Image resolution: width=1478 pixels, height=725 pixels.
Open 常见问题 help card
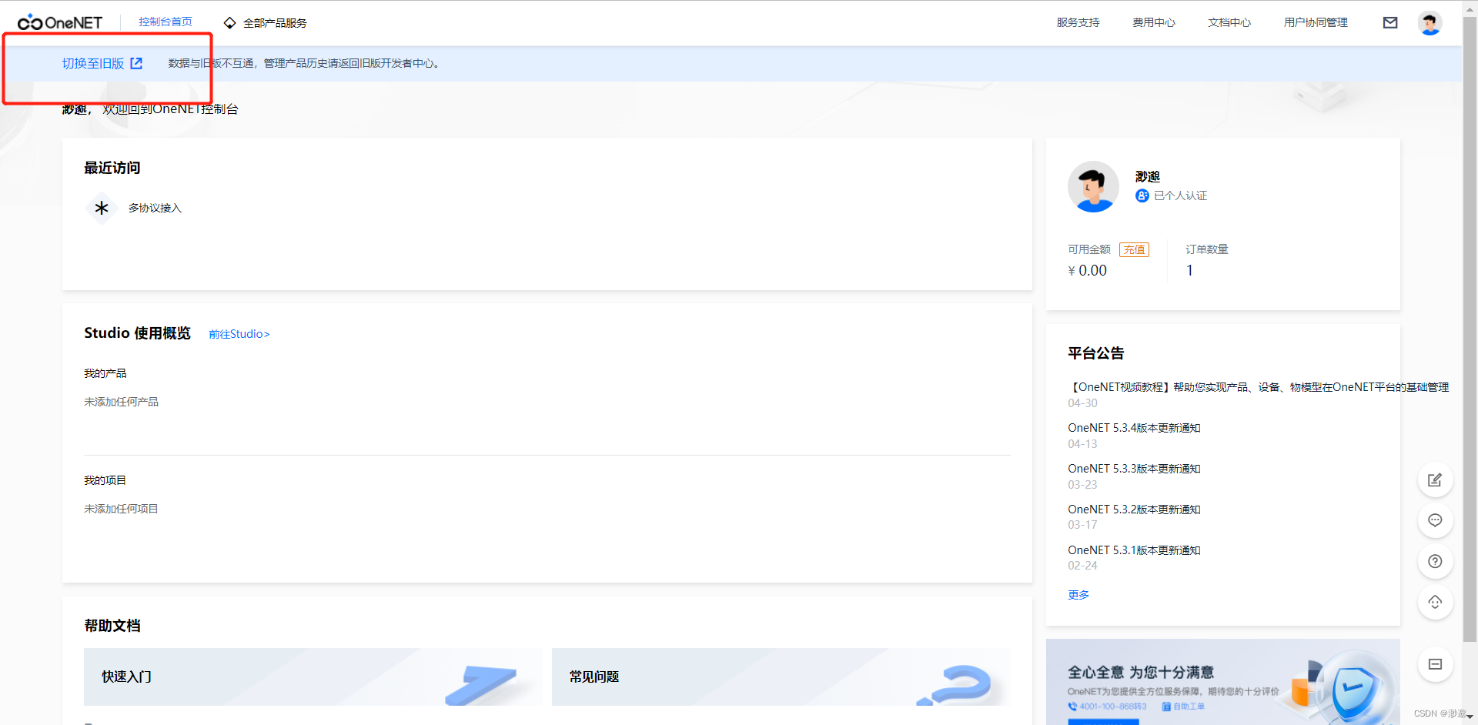coord(781,677)
